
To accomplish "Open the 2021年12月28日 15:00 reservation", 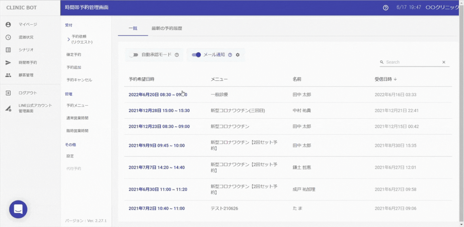I will [x=159, y=110].
